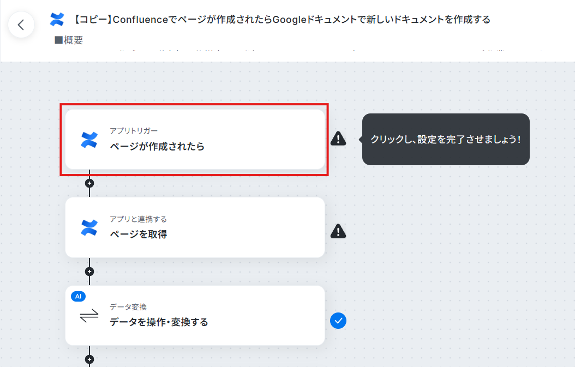Click the flow title starting with 【コピー】Confluence

pyautogui.click(x=281, y=20)
